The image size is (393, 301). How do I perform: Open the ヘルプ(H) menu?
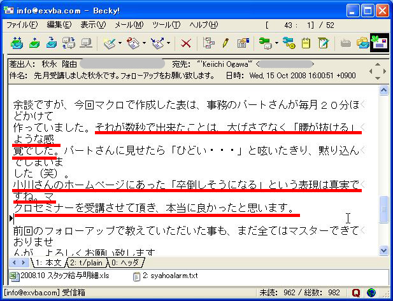[x=204, y=25]
